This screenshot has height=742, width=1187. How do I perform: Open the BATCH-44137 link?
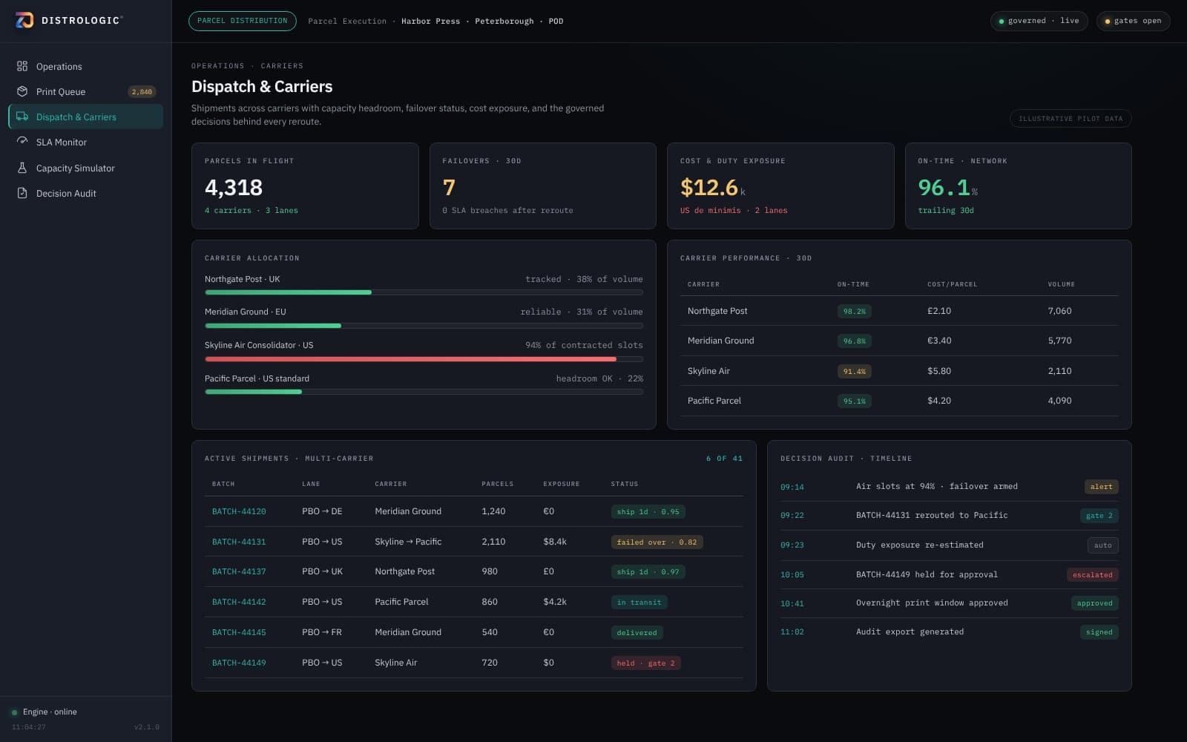[239, 571]
